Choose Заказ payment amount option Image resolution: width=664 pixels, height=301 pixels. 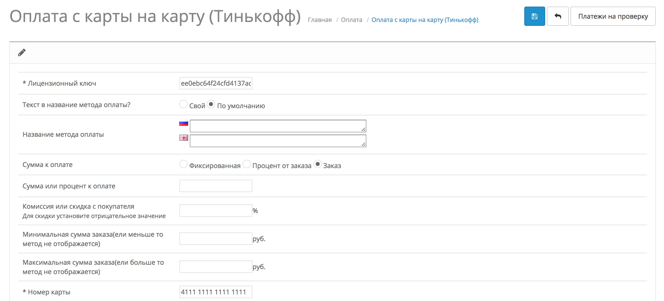(x=317, y=164)
